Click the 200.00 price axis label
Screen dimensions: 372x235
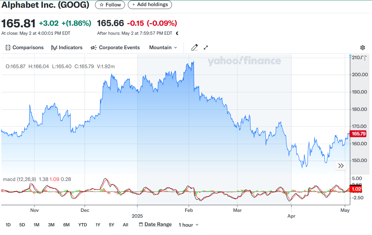coord(360,75)
